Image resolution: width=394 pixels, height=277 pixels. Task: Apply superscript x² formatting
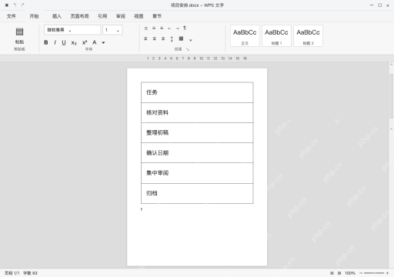coord(85,42)
